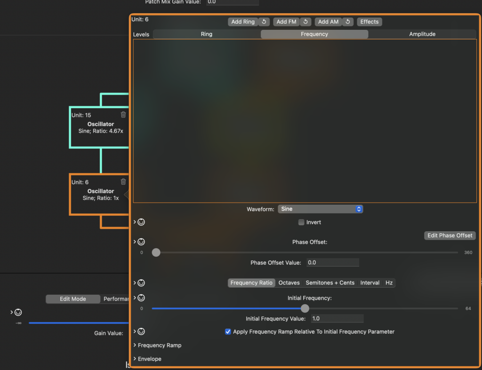Switch to the Amplitude levels tab

[x=422, y=34]
